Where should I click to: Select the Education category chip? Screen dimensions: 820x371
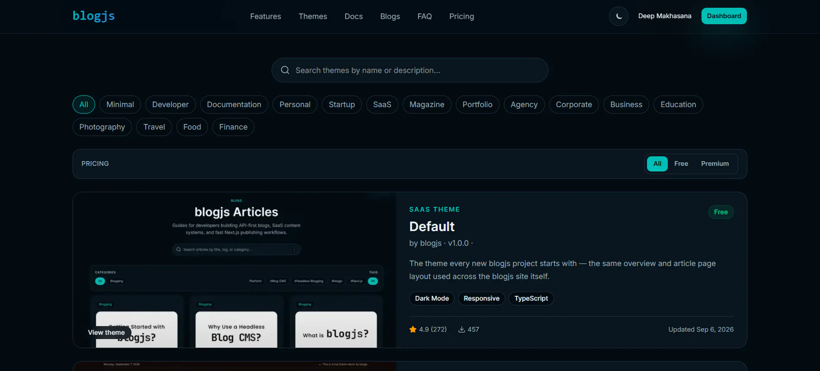pos(678,105)
